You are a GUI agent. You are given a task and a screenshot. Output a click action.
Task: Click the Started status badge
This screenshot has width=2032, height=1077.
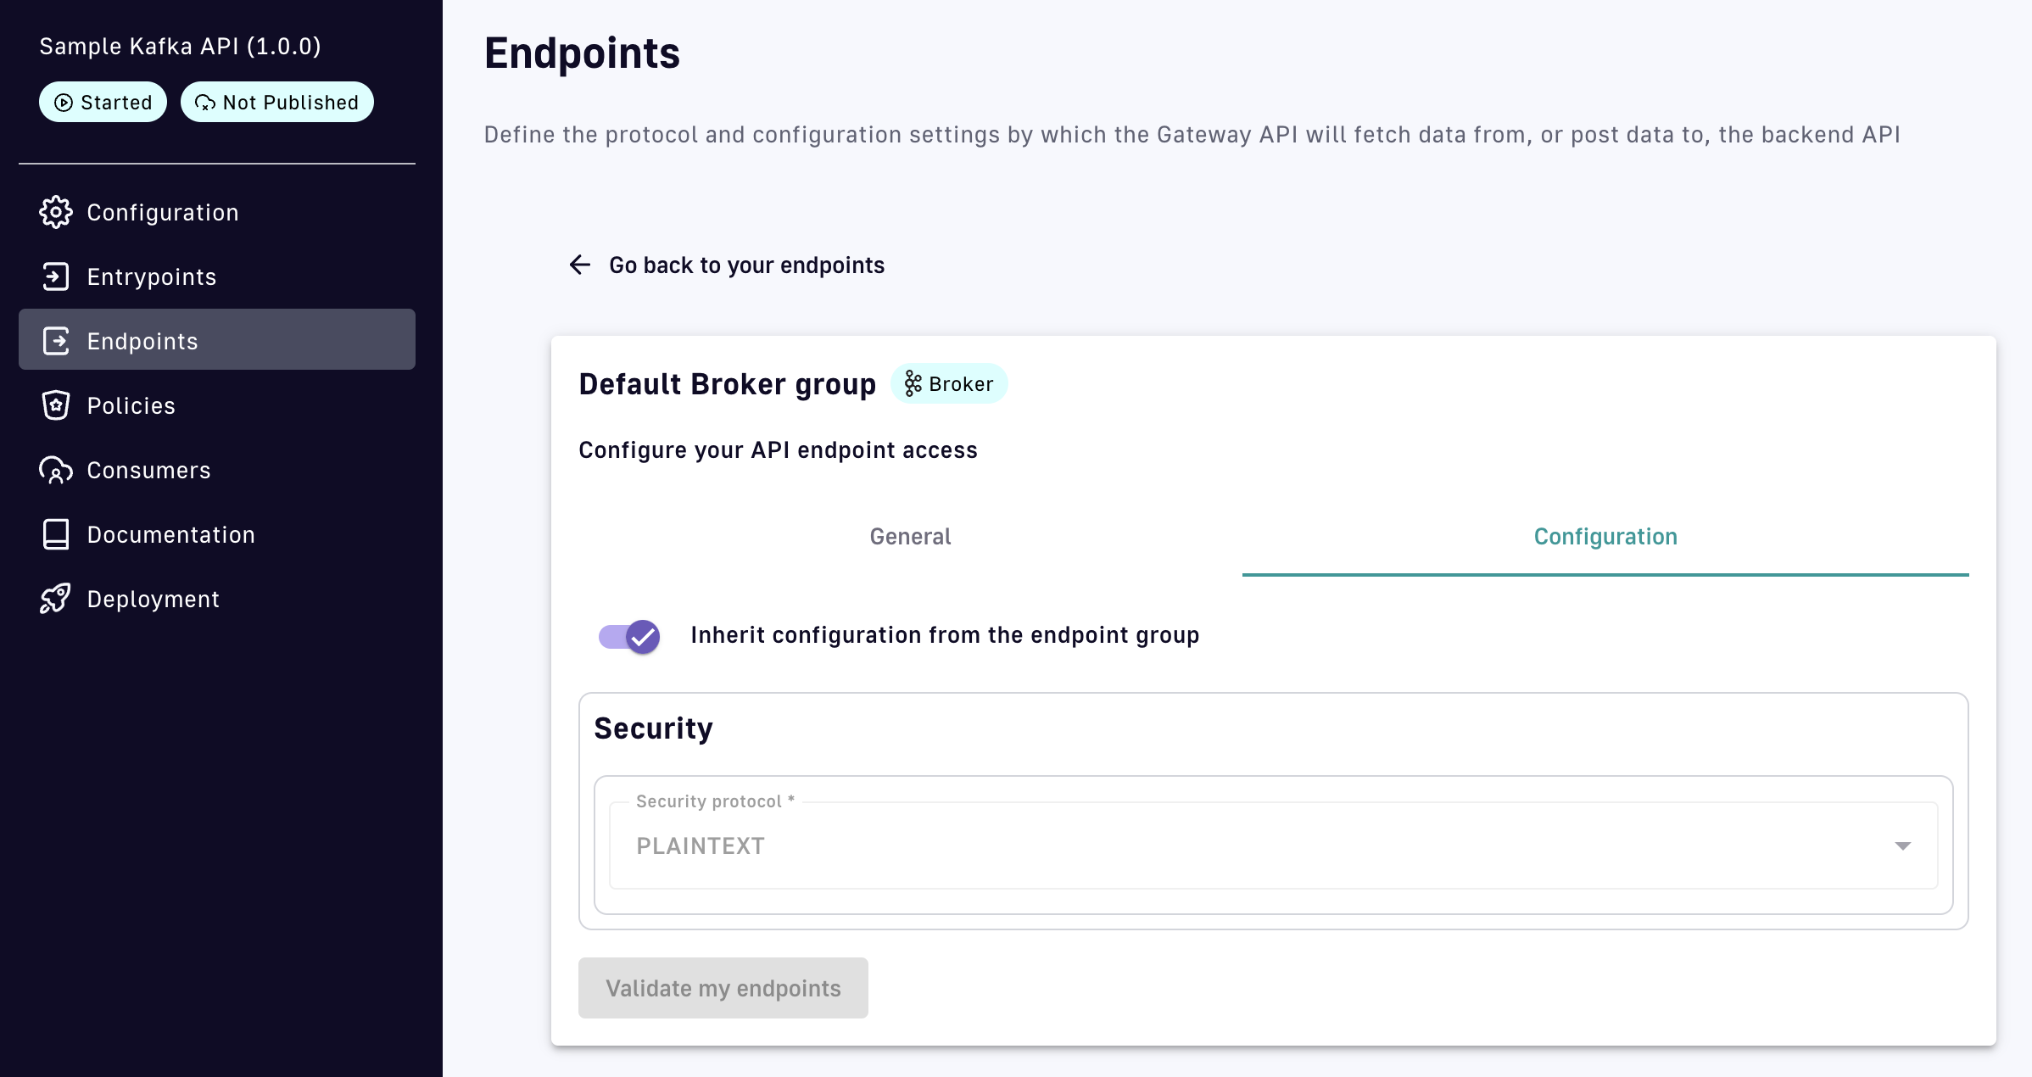coord(103,103)
